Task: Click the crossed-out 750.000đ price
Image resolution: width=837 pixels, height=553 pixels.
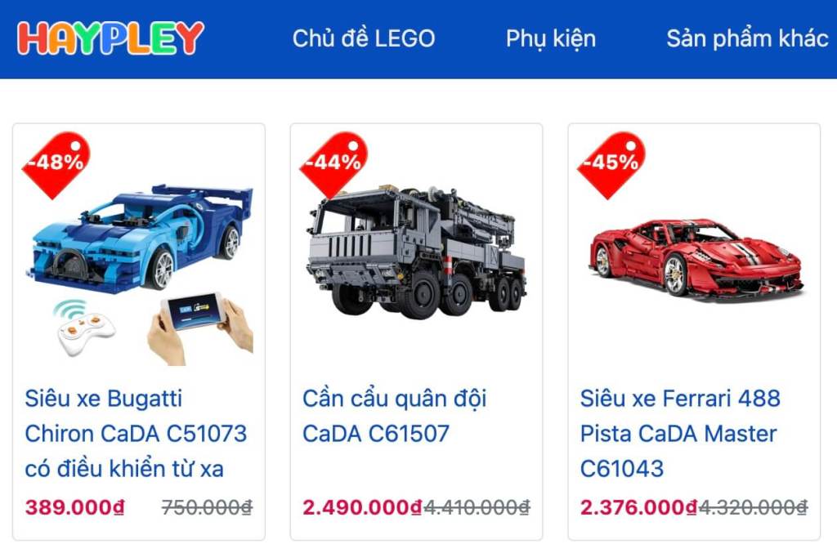Action: [207, 507]
